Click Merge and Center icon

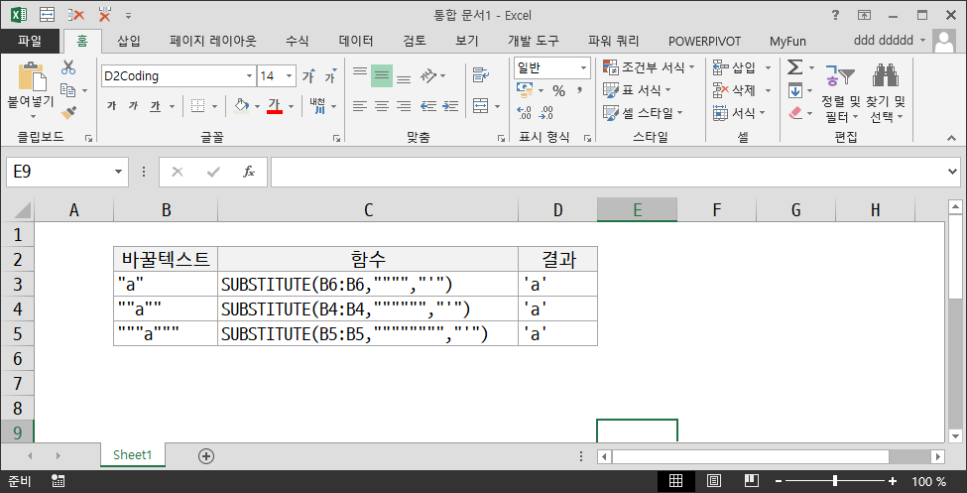click(481, 105)
